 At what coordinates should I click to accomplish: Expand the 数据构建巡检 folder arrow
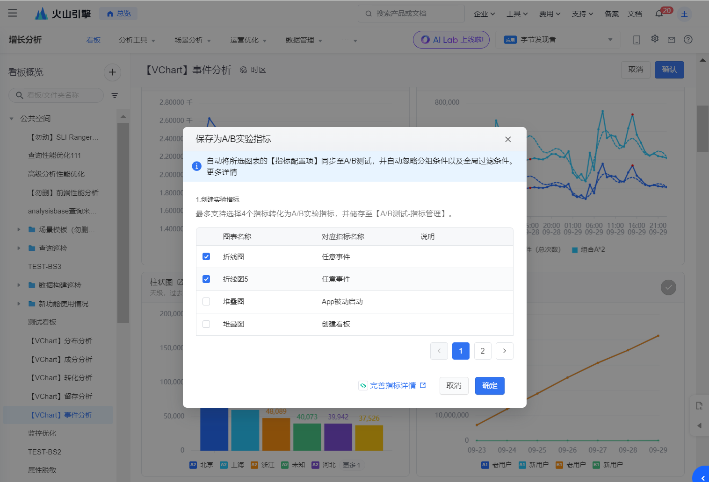[x=19, y=285]
